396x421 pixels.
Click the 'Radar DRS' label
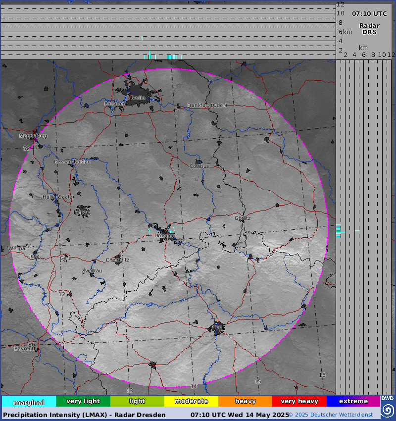[x=369, y=29]
